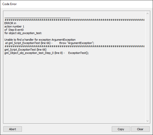Image resolution: width=153 pixels, height=135 pixels.
Task: Select stack trace line 'gml_Script_ExceptionTest (line 66)'
Action: (25, 50)
